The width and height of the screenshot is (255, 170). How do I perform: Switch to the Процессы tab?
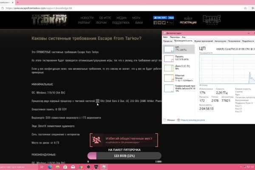click(168, 41)
